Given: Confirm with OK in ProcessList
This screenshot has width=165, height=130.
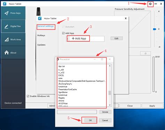Looking at the screenshot, I should 90,120.
